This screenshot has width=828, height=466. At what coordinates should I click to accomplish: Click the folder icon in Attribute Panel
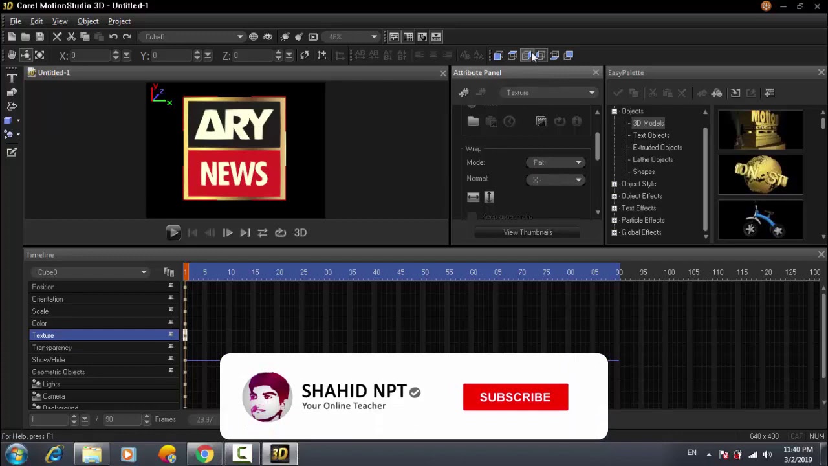pyautogui.click(x=473, y=122)
